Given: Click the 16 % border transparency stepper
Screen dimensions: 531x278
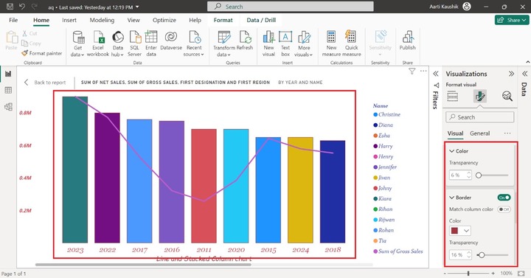Looking at the screenshot, I should pyautogui.click(x=460, y=254).
